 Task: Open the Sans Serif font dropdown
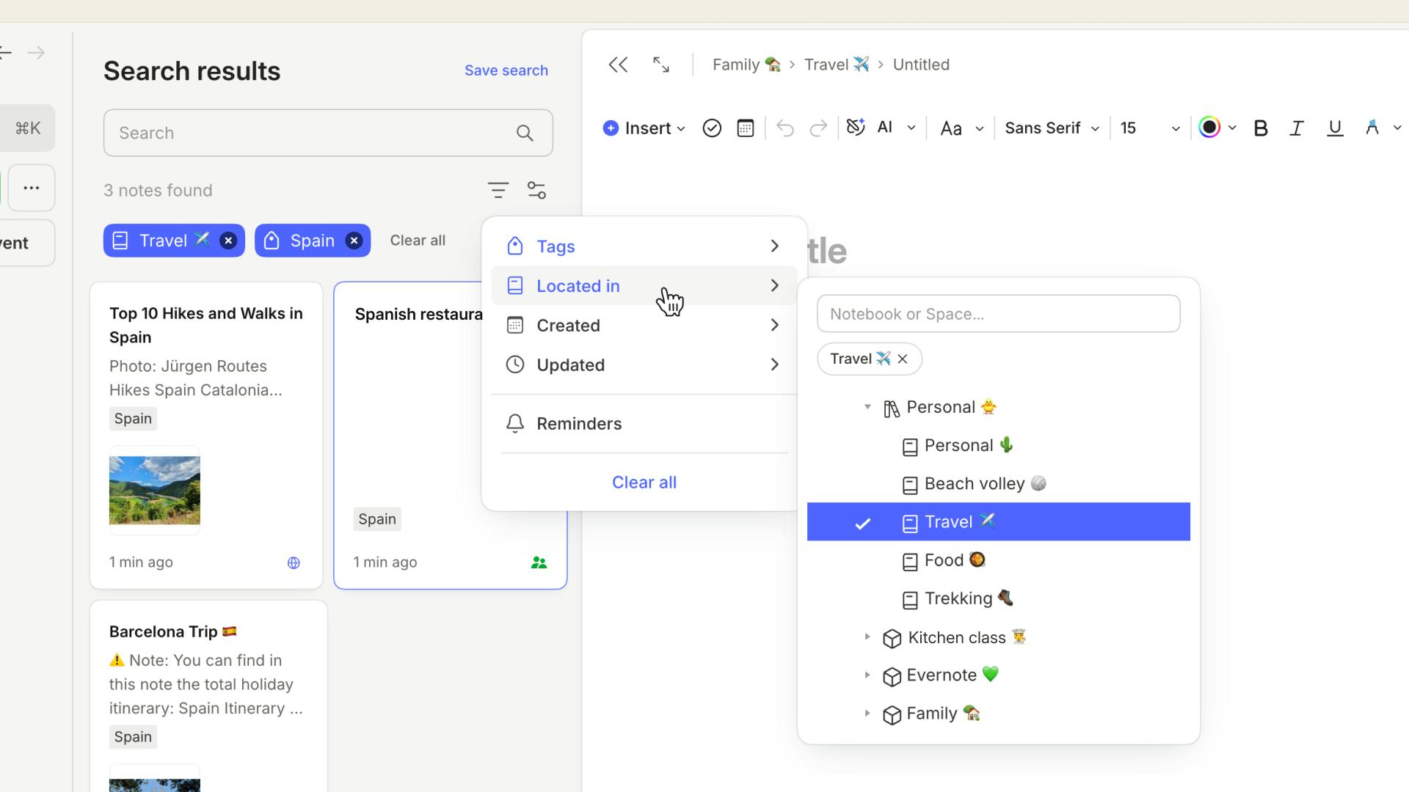tap(1051, 128)
